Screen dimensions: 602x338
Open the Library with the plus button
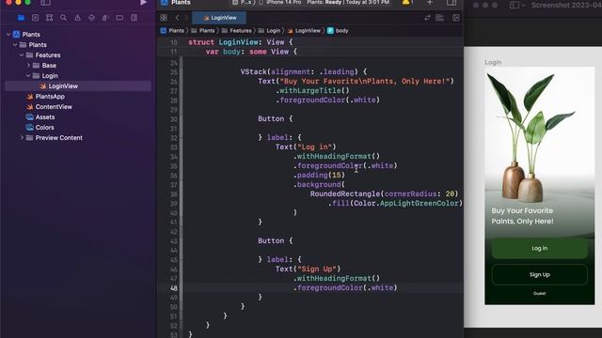point(430,2)
